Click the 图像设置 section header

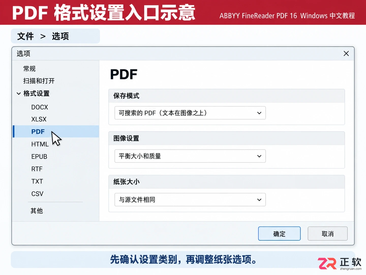point(226,138)
